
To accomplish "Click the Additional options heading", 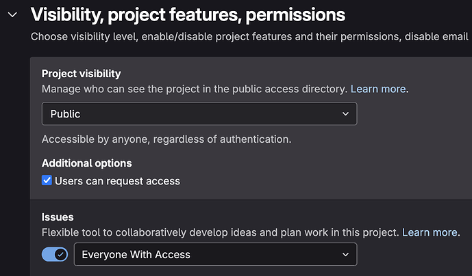I will [86, 163].
